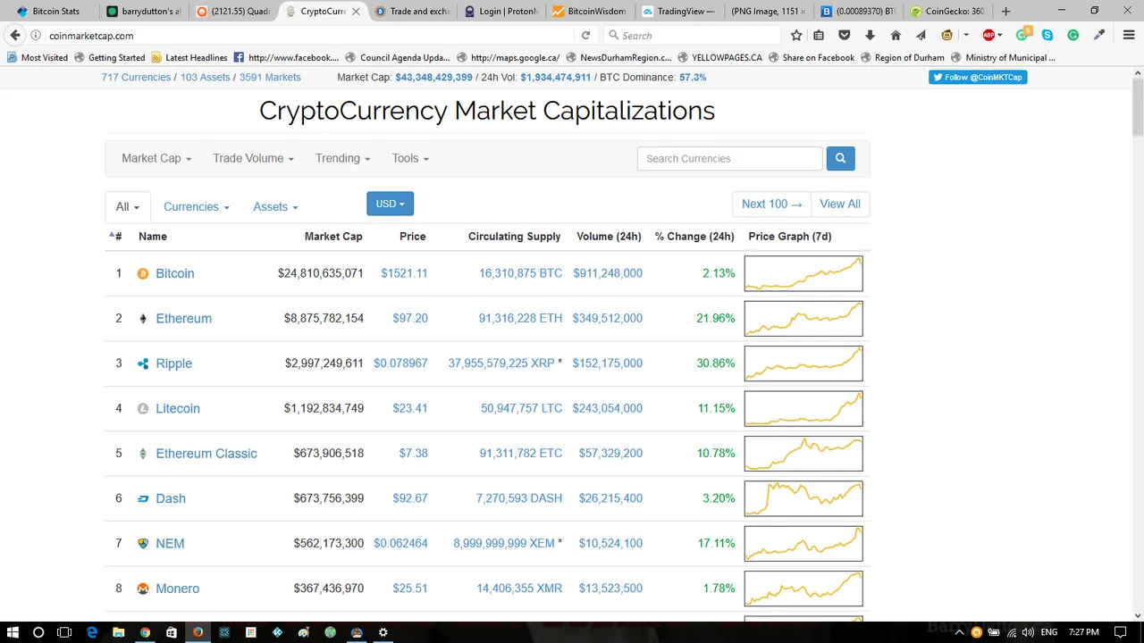Click Bitcoin price $1521.11

[x=404, y=273]
